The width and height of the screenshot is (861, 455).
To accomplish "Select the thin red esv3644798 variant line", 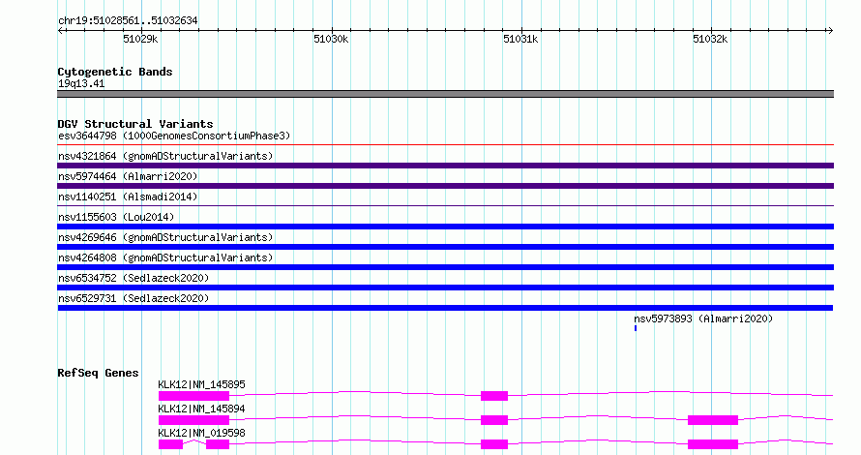I will (x=445, y=145).
